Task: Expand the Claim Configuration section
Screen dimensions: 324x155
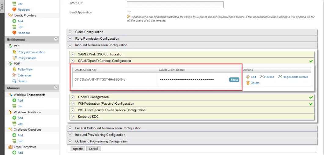Action: click(x=192, y=32)
